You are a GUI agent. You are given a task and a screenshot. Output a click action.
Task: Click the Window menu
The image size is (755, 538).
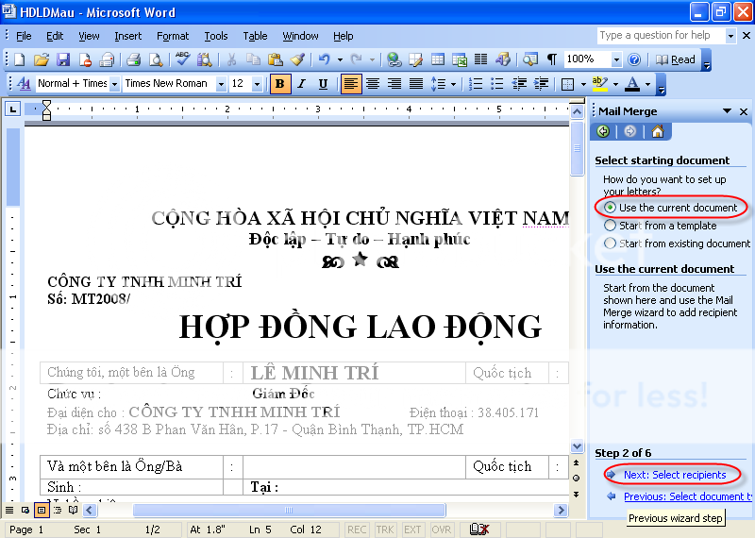tap(300, 36)
